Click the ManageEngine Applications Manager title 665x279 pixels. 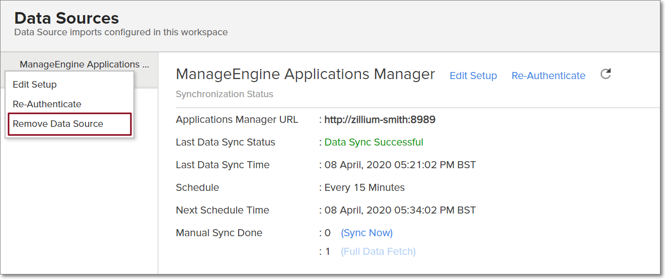[x=305, y=74]
